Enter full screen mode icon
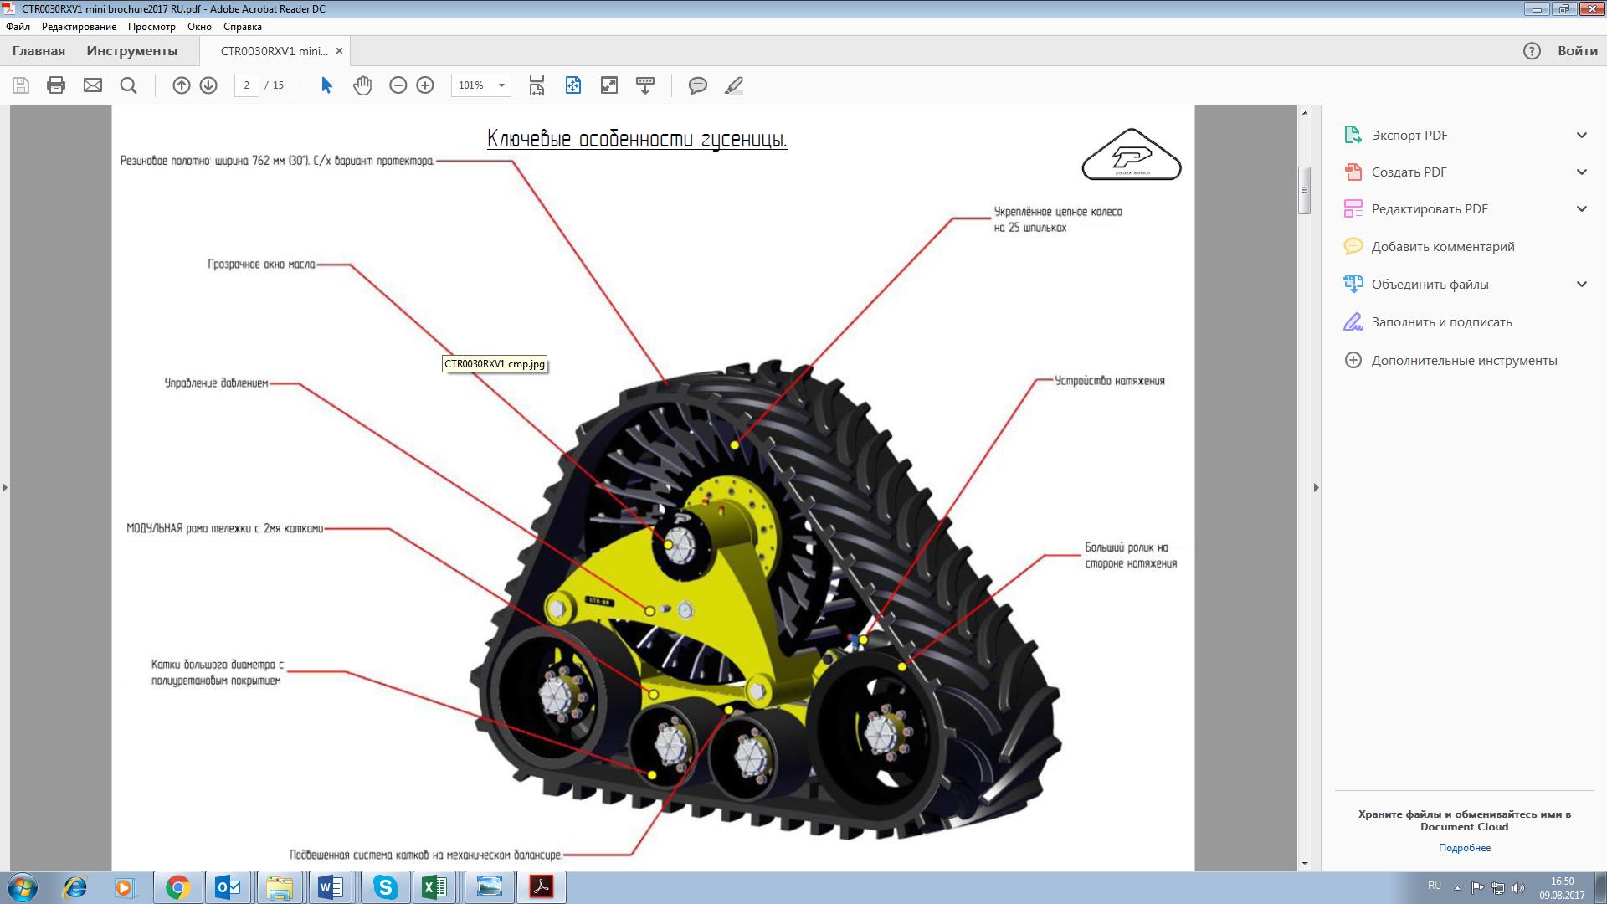 609,85
